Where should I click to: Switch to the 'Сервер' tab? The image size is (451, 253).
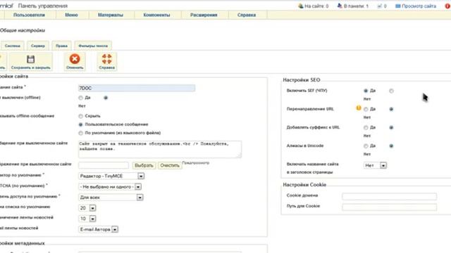point(38,46)
